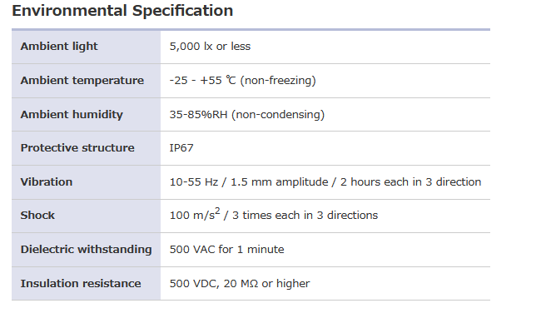The width and height of the screenshot is (556, 323).
Task: Select the Shock row label
Action: 37,216
